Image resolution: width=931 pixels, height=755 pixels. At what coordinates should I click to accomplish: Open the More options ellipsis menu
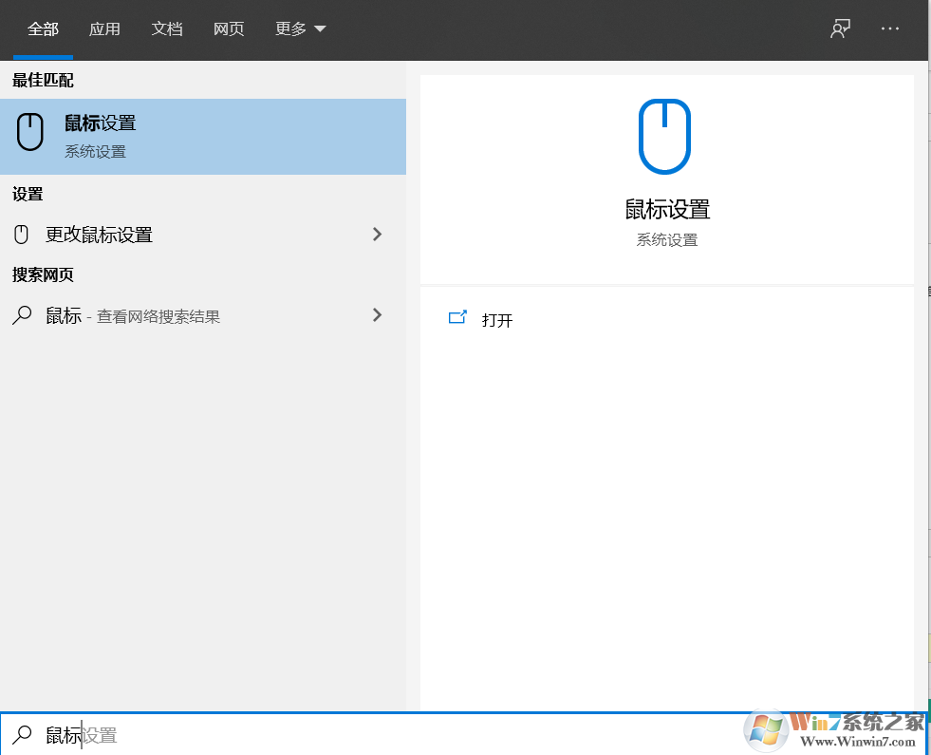tap(889, 28)
